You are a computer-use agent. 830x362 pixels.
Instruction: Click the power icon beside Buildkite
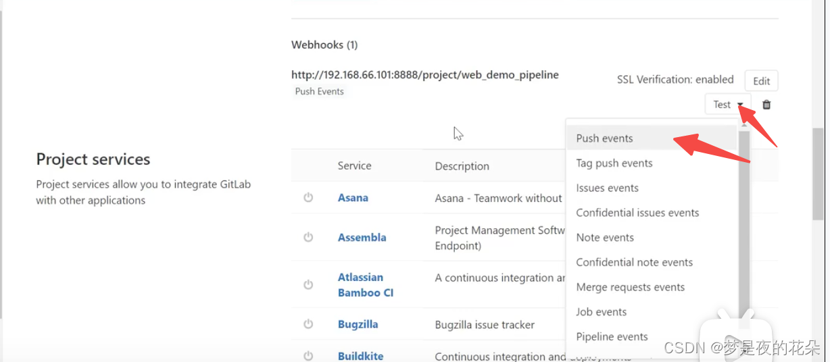coord(308,356)
